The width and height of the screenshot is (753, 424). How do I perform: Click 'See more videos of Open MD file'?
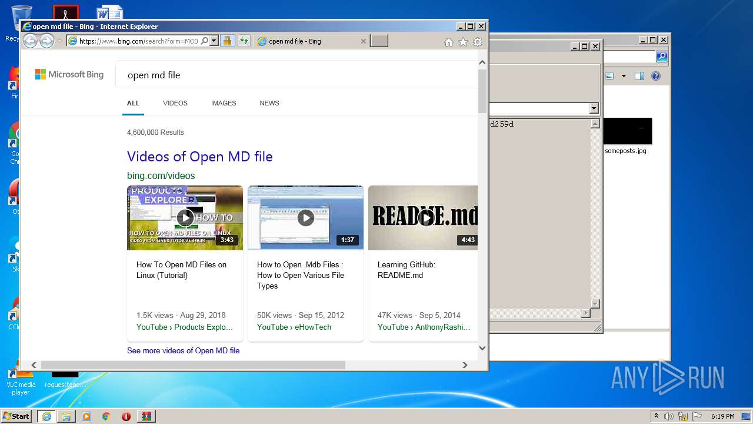click(x=184, y=350)
